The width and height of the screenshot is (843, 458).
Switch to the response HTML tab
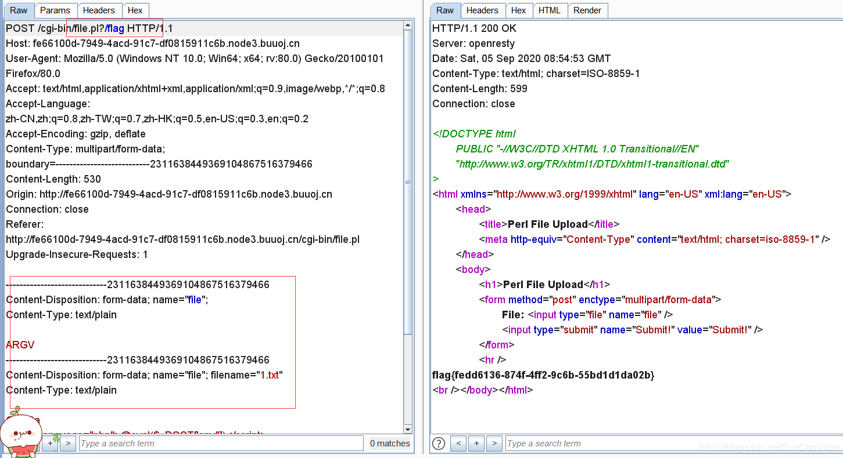pos(550,10)
